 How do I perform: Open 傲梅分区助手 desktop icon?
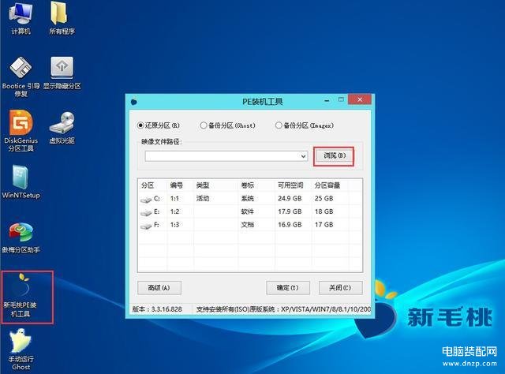21,234
